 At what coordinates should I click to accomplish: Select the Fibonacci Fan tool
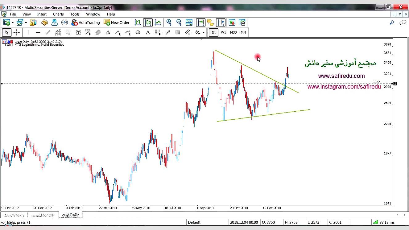tap(88, 32)
